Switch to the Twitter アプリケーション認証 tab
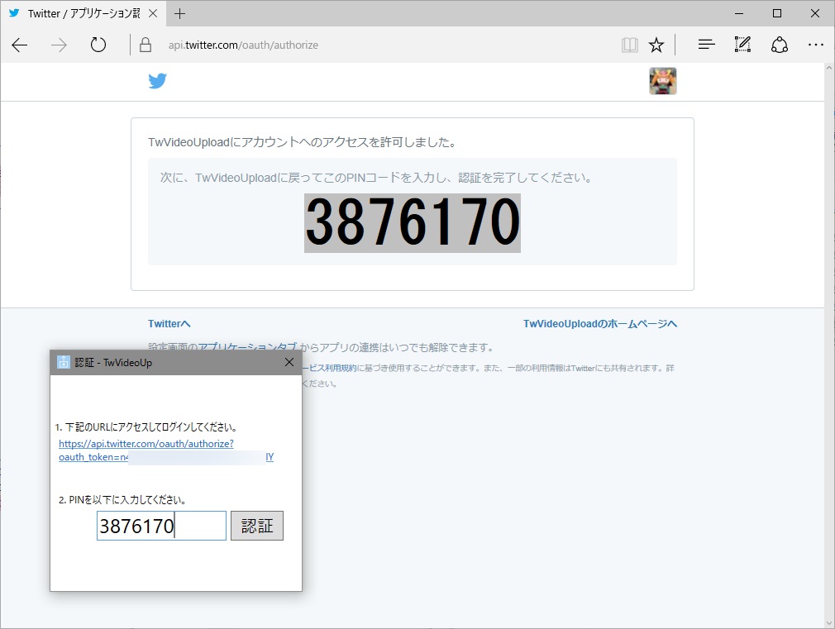This screenshot has height=629, width=835. [83, 13]
